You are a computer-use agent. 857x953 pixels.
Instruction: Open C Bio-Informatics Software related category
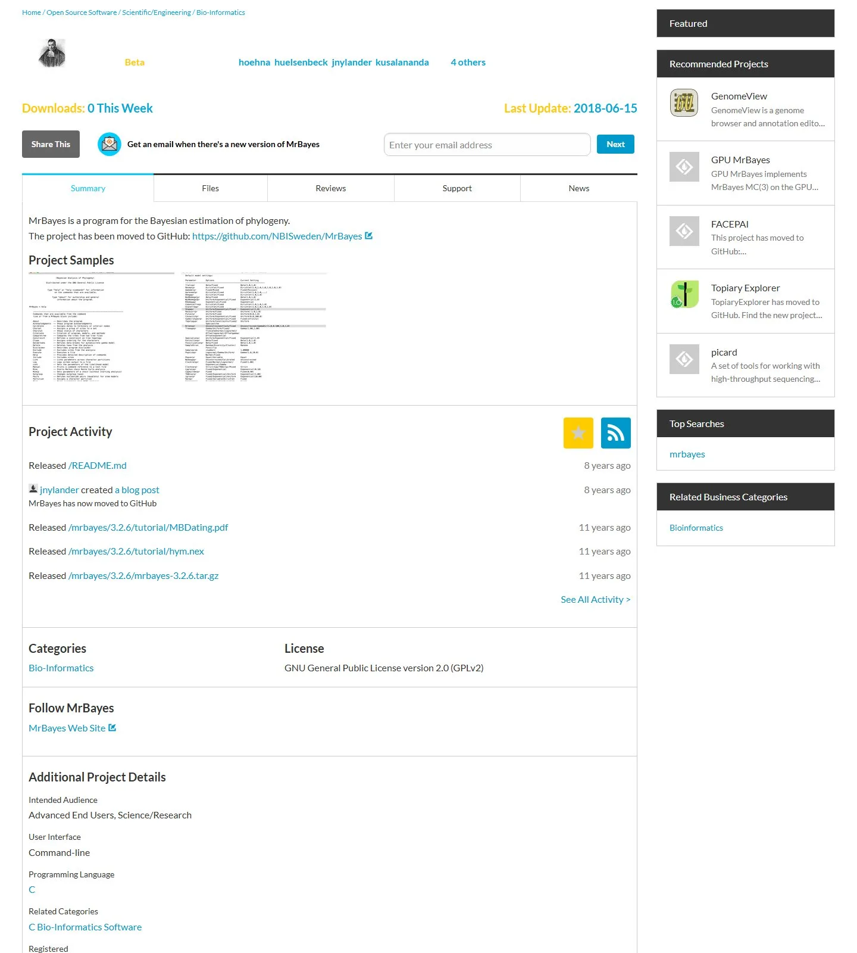[85, 927]
